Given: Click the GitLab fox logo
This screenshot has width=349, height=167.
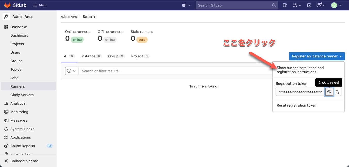Looking at the screenshot, I should pos(7,5).
